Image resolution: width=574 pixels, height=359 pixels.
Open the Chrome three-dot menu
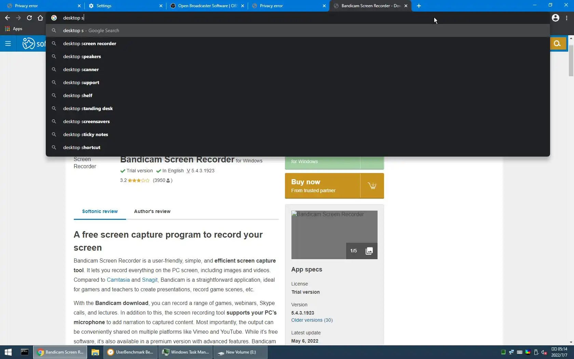coord(566,18)
